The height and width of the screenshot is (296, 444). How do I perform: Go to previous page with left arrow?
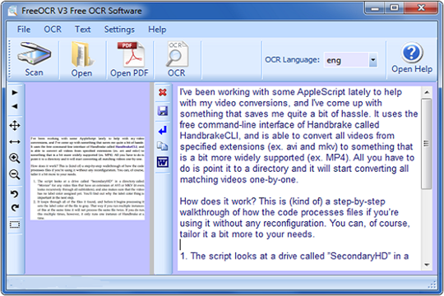(15, 106)
